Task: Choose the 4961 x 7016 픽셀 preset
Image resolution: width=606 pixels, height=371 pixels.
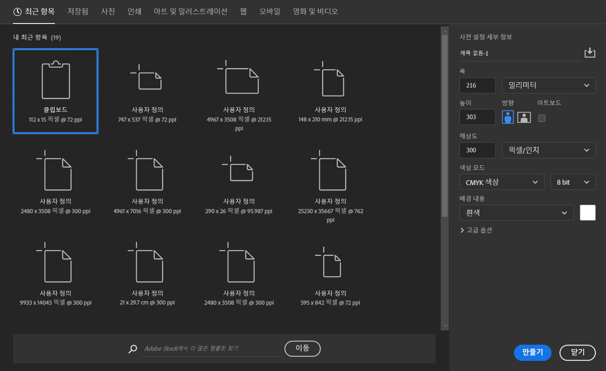Action: [x=147, y=182]
